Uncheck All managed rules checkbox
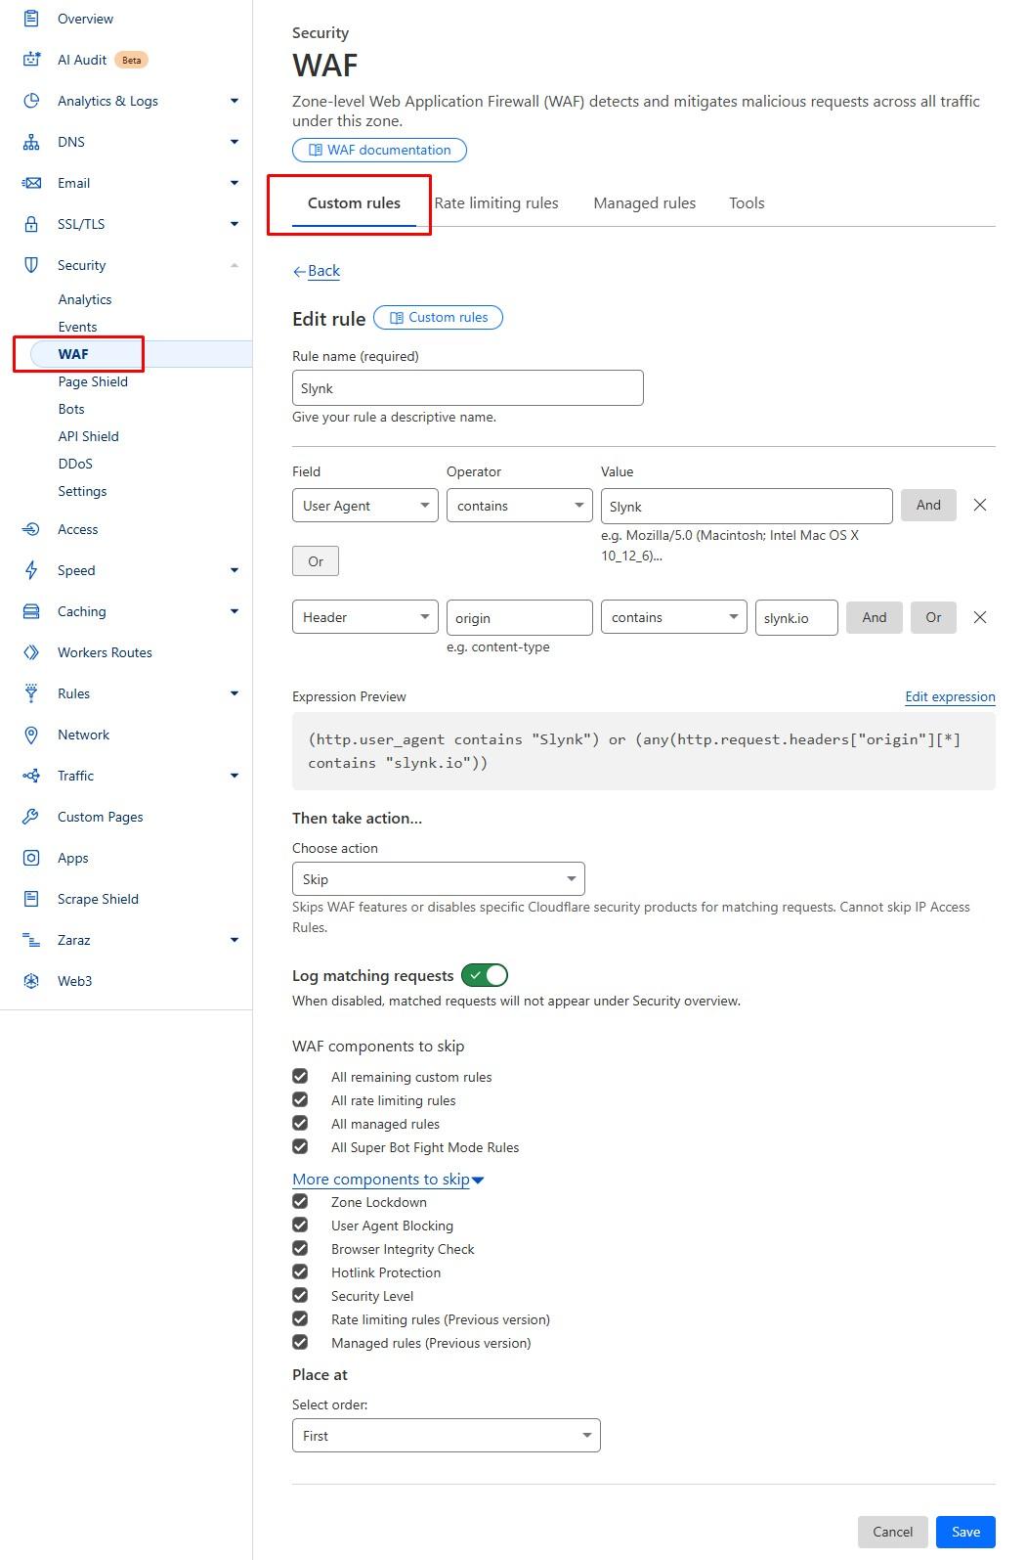Viewport: 1026px width, 1560px height. [300, 1124]
